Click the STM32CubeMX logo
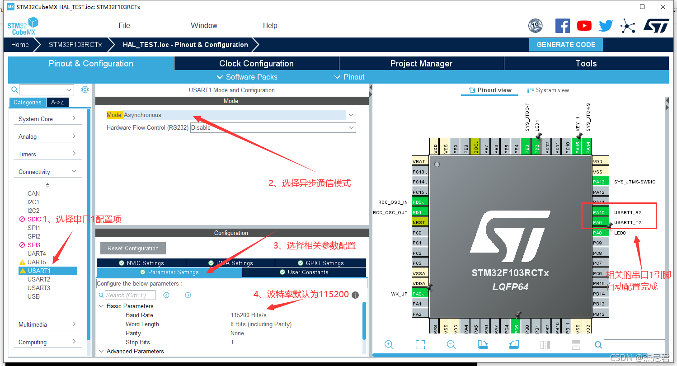Viewport: 677px width, 366px height. [23, 26]
